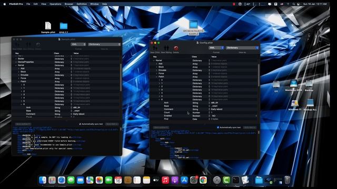Expand DeviceProperties row in Sample.plist window

click(x=16, y=62)
